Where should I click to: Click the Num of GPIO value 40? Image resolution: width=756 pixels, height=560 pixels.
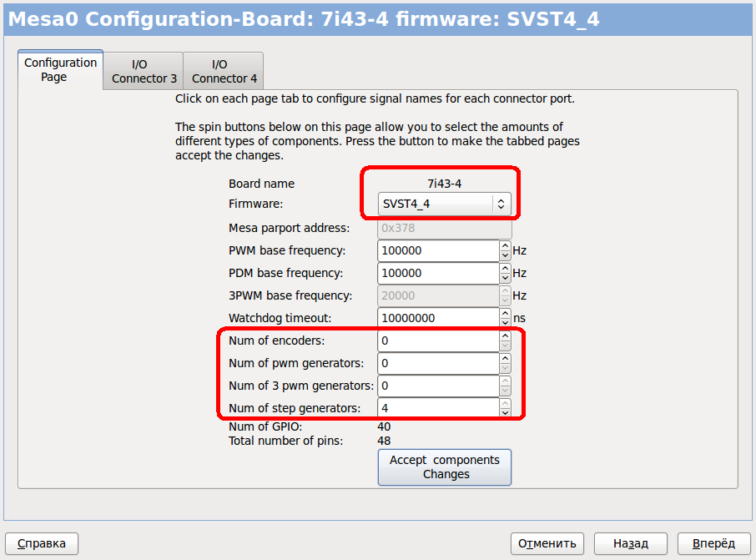[x=384, y=426]
